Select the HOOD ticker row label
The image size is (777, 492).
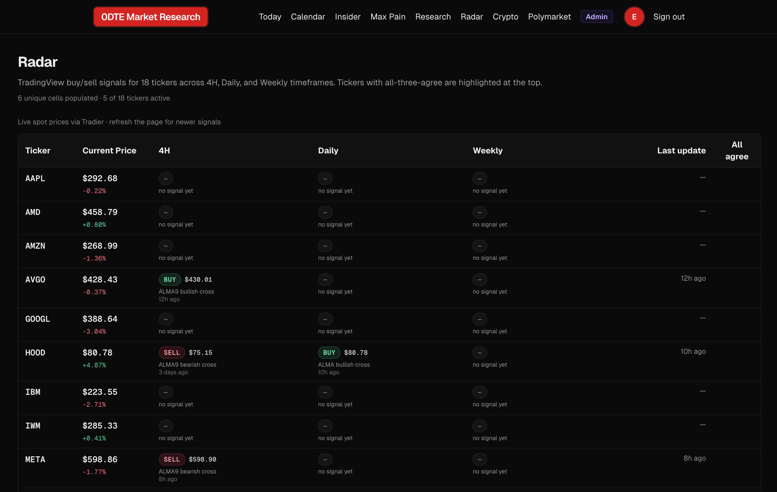click(35, 352)
